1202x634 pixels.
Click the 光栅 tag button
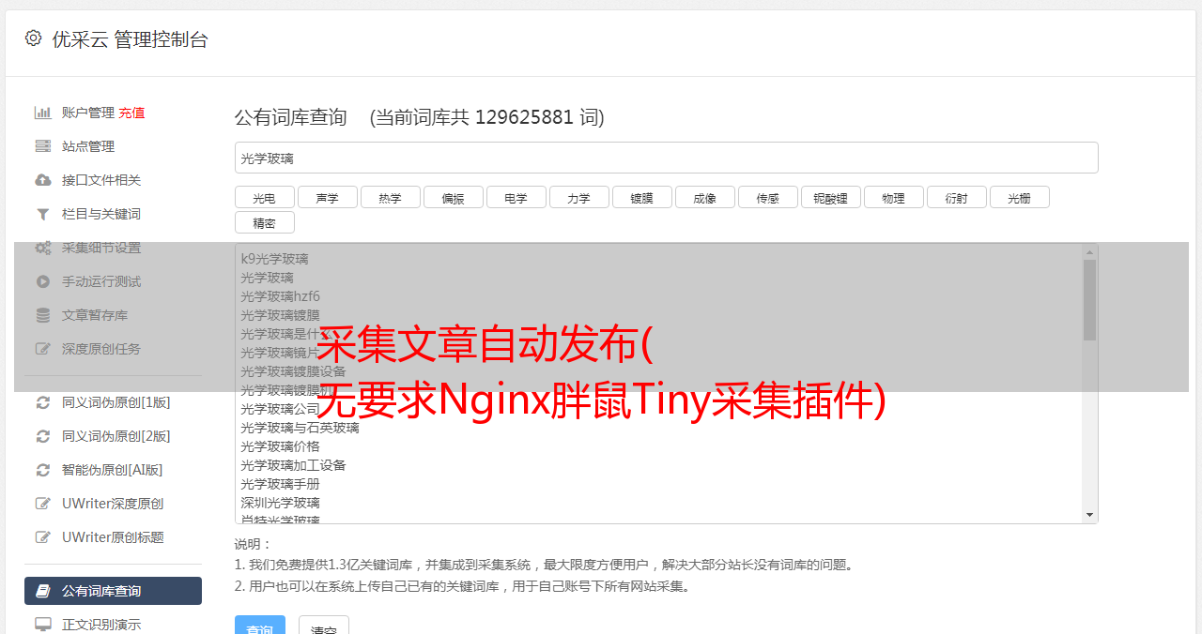(x=1019, y=197)
